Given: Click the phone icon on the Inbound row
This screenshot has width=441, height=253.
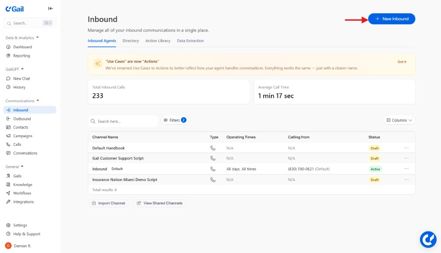Looking at the screenshot, I should tap(213, 169).
